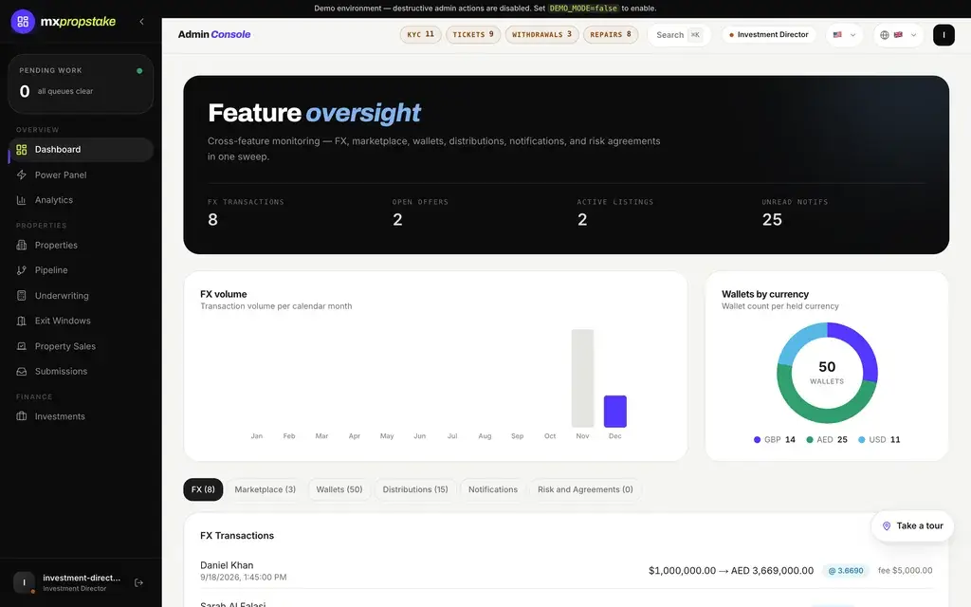Click the Investment Director role badge
This screenshot has width=971, height=607.
[768, 35]
